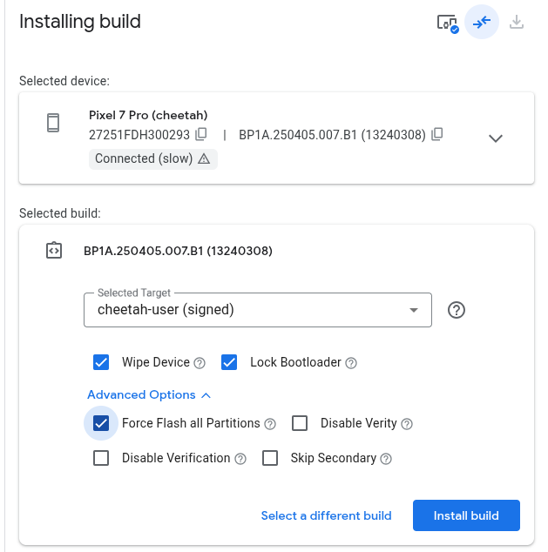Enable the Disable Verity checkbox
Image resolution: width=548 pixels, height=552 pixels.
300,423
